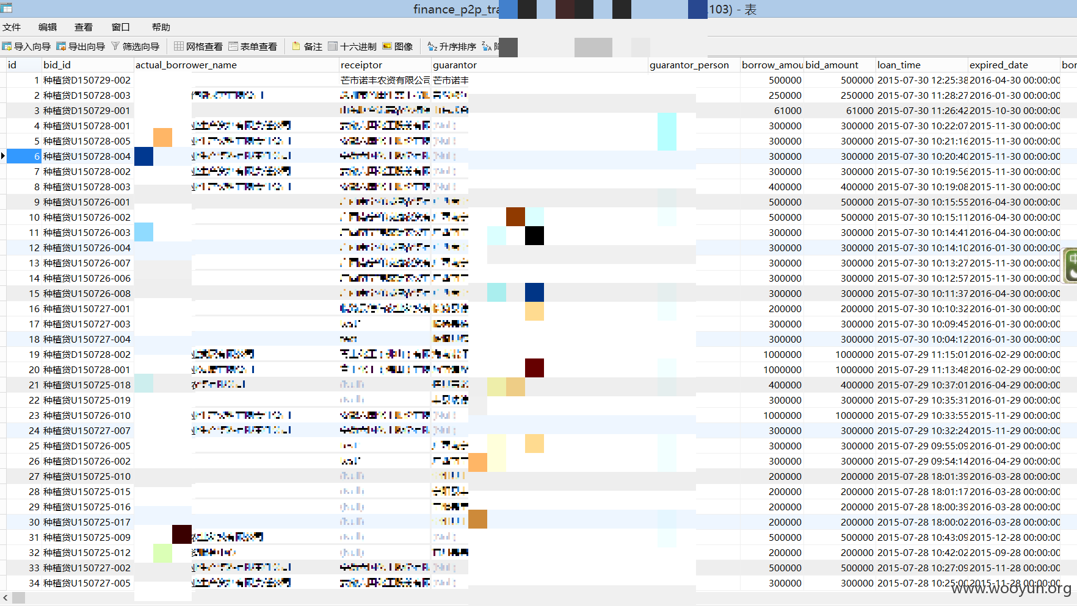1077x606 pixels.
Task: Open the 编辑 menu
Action: (x=48, y=27)
